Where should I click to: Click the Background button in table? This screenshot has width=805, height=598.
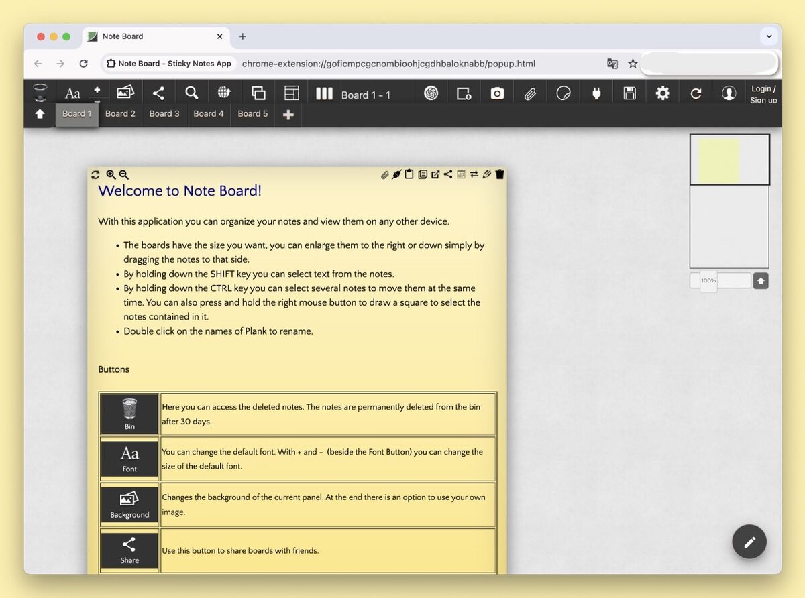pos(129,504)
